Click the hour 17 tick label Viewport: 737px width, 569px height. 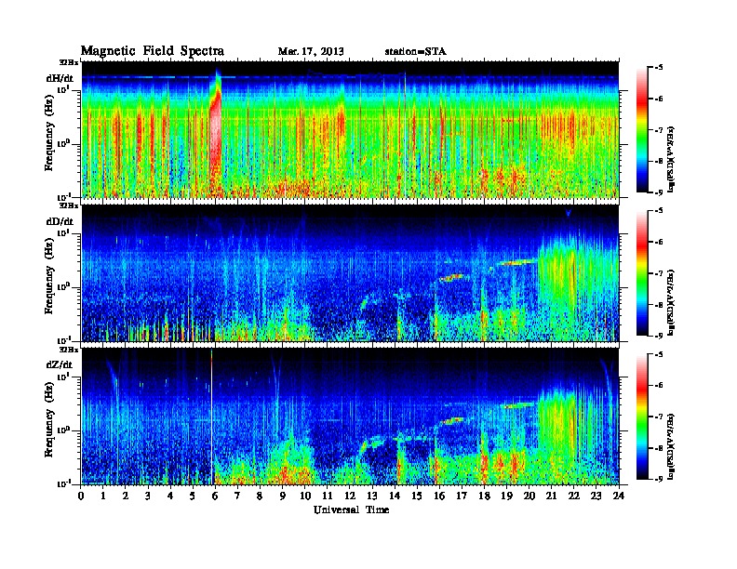pyautogui.click(x=462, y=496)
